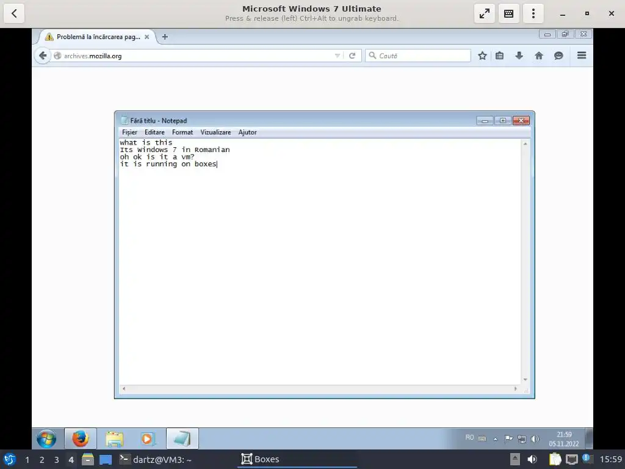The image size is (625, 469).
Task: Bookmark this page with star icon
Action: (482, 56)
